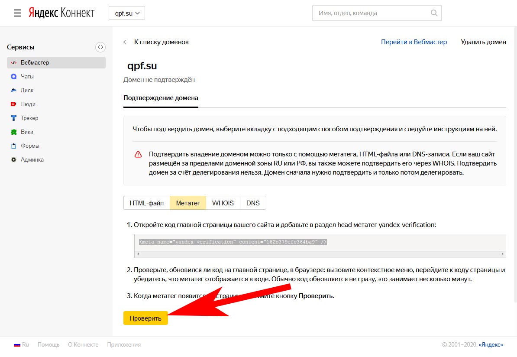
Task: Open Вебмастер in the sidebar
Action: coord(56,63)
